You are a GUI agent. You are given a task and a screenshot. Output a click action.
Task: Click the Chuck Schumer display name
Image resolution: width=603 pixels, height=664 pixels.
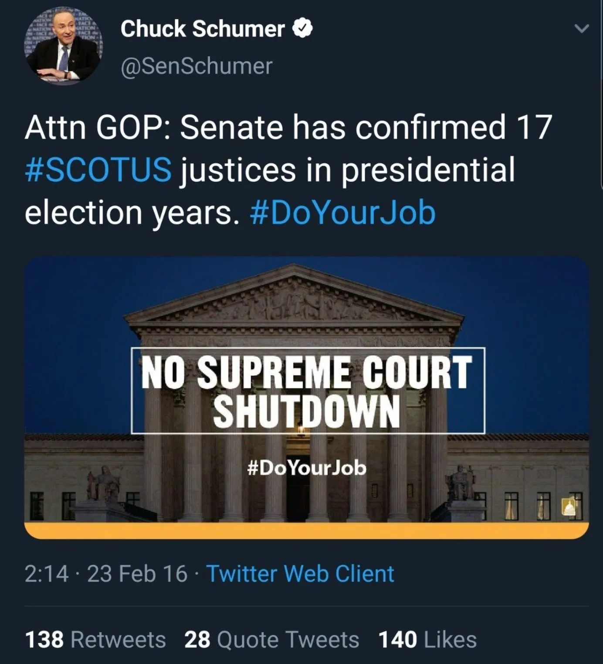tap(203, 29)
